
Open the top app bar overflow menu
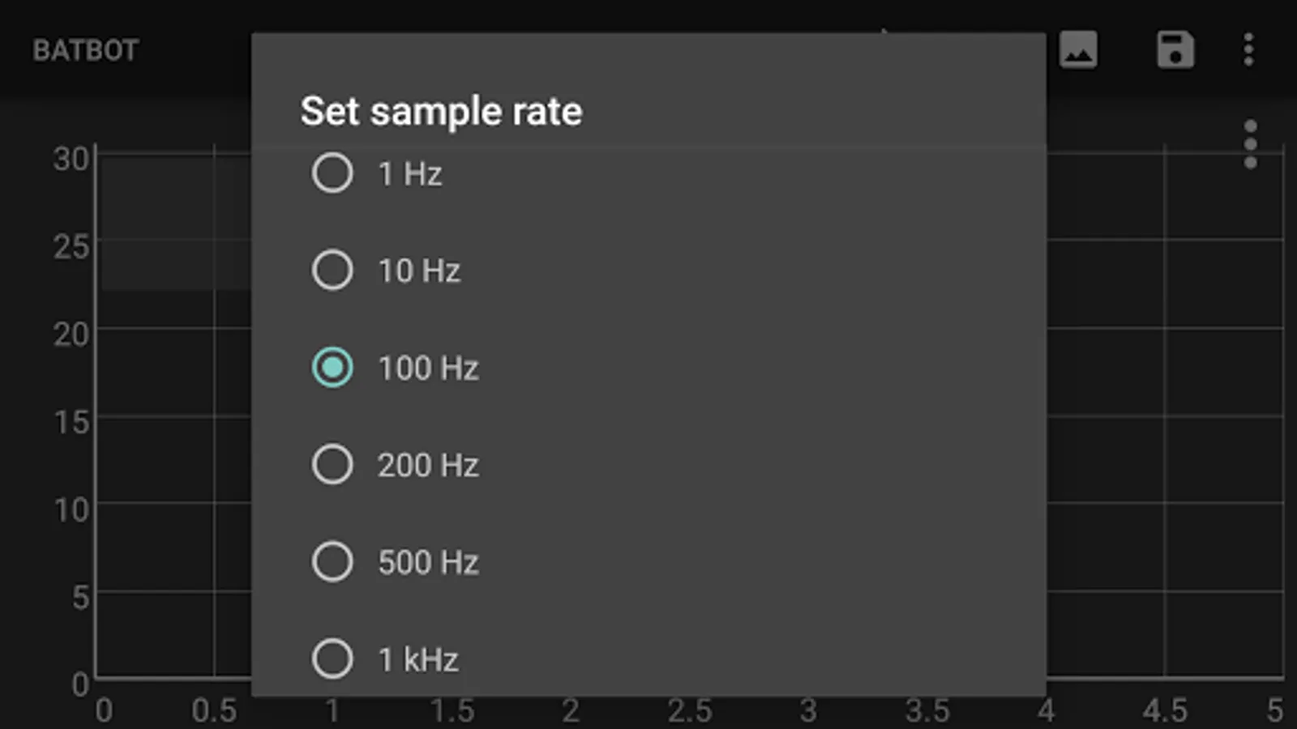point(1248,50)
